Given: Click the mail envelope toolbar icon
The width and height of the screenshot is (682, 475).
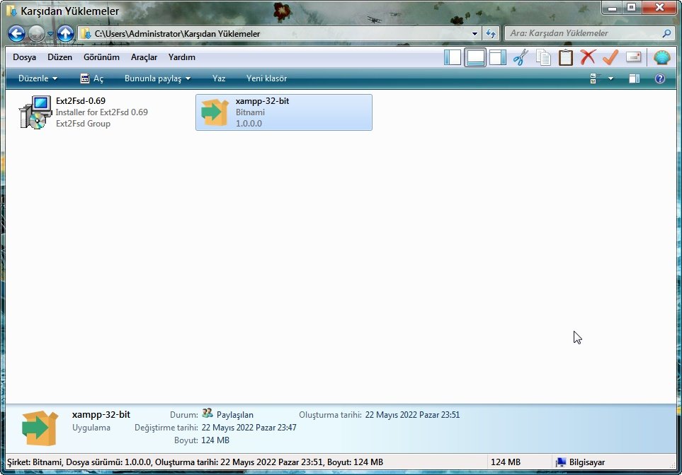Looking at the screenshot, I should 633,57.
